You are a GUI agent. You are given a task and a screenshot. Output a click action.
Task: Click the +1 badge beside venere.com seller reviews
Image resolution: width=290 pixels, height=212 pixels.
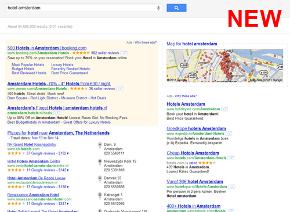(x=119, y=89)
